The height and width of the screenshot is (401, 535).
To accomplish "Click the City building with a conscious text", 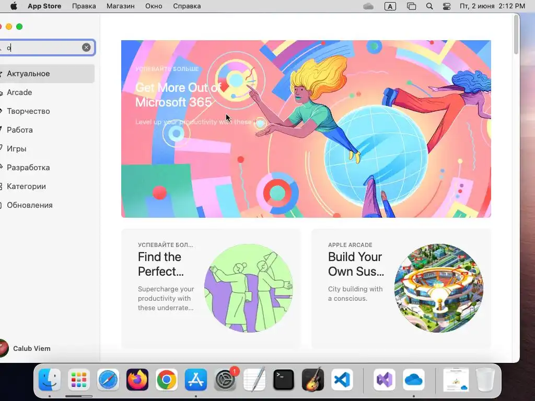I will coord(355,293).
